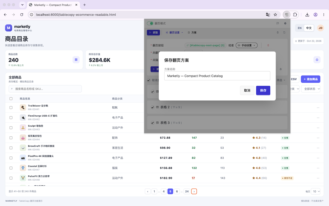Delete the pagination button selector with trash icon
Image resolution: width=329 pixels, height=206 pixels.
pos(268,45)
